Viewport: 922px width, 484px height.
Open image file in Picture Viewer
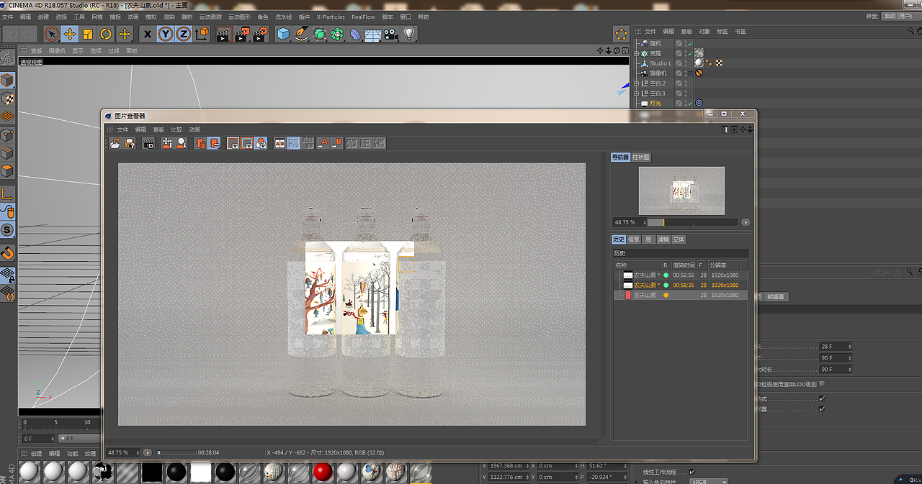(115, 143)
